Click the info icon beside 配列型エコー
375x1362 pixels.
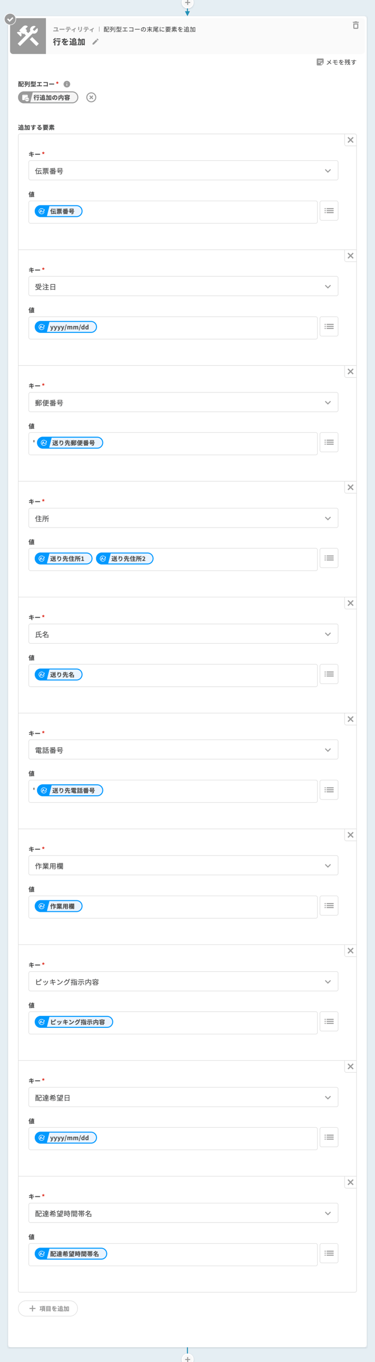coord(67,84)
